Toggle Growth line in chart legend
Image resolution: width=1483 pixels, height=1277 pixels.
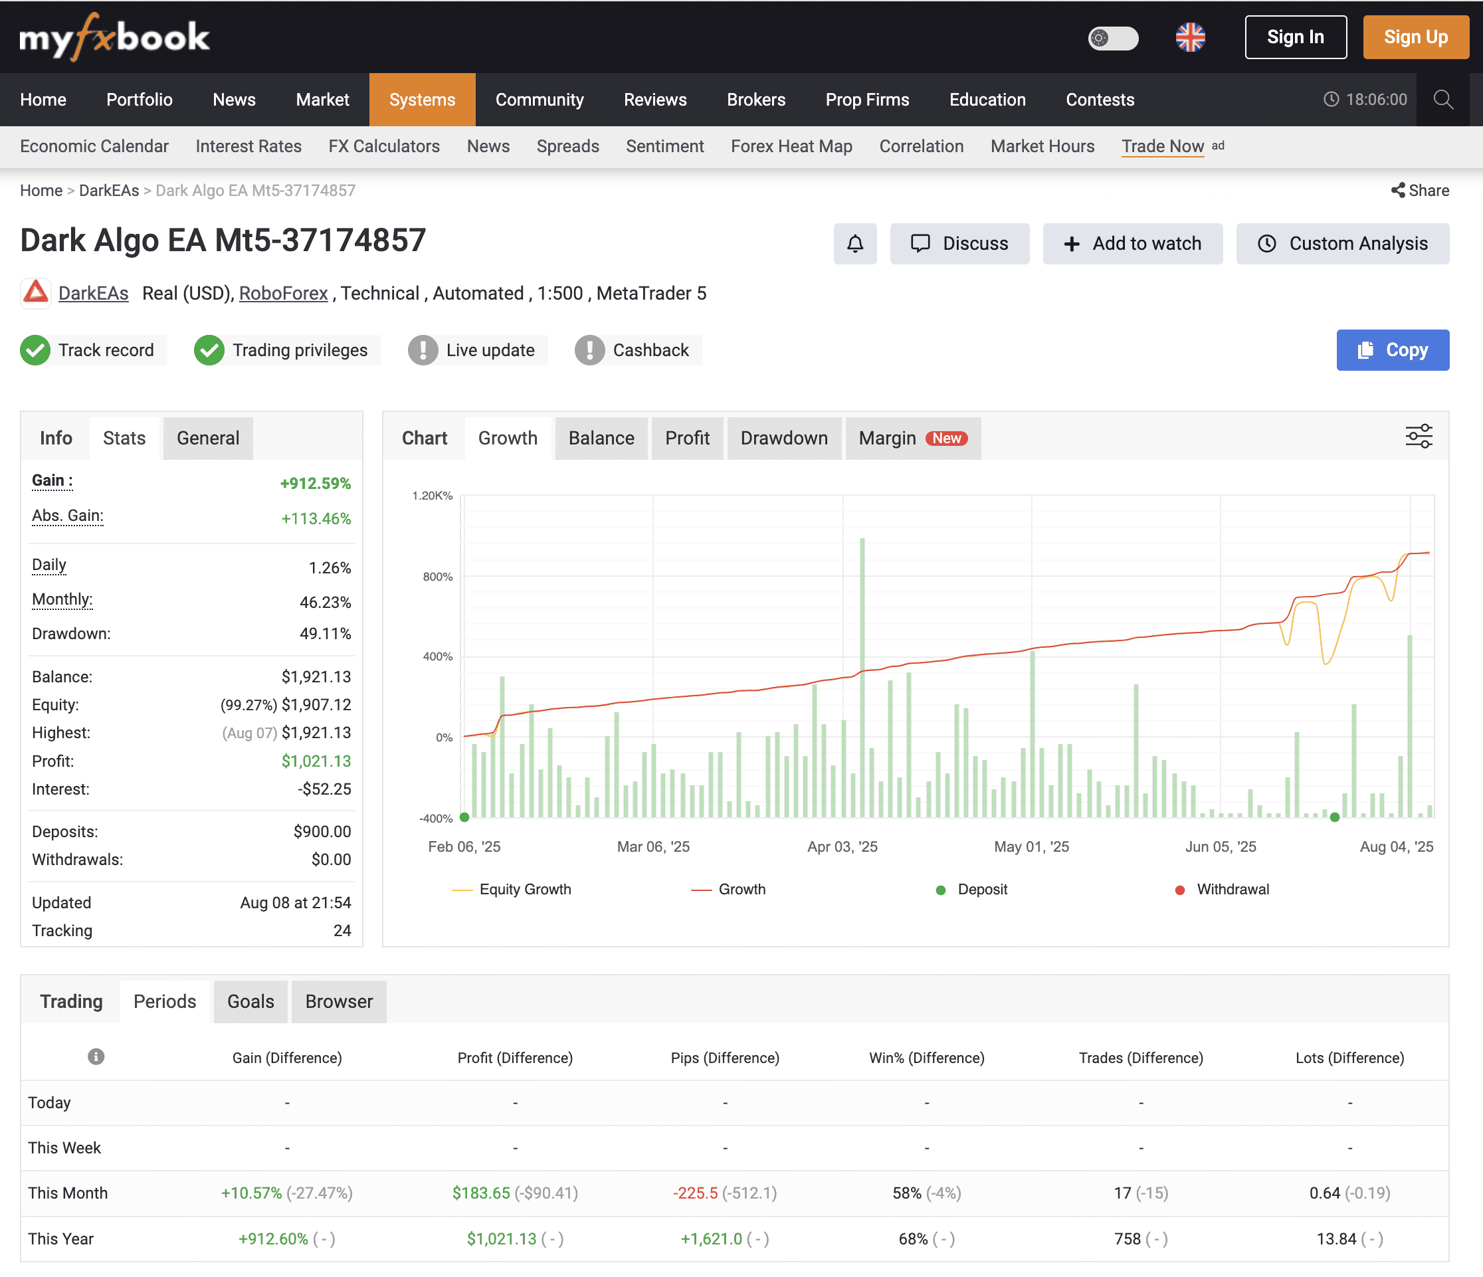(728, 889)
